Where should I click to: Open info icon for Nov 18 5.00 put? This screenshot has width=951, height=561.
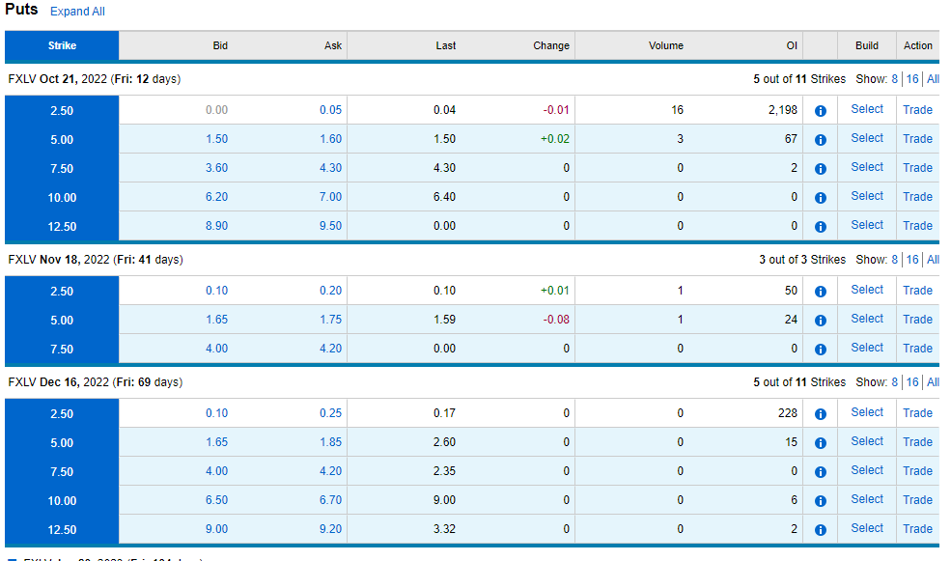[820, 321]
